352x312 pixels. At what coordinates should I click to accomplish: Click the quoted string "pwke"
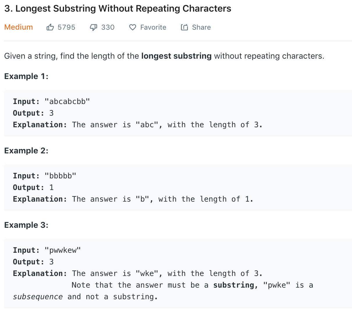pyautogui.click(x=277, y=285)
